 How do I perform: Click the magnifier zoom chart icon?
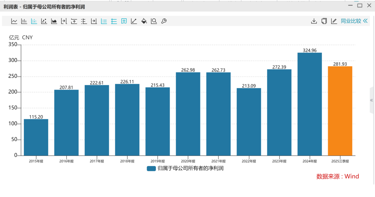[x=154, y=21]
